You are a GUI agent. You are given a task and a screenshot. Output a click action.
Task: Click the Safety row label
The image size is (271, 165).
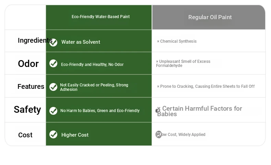point(27,109)
